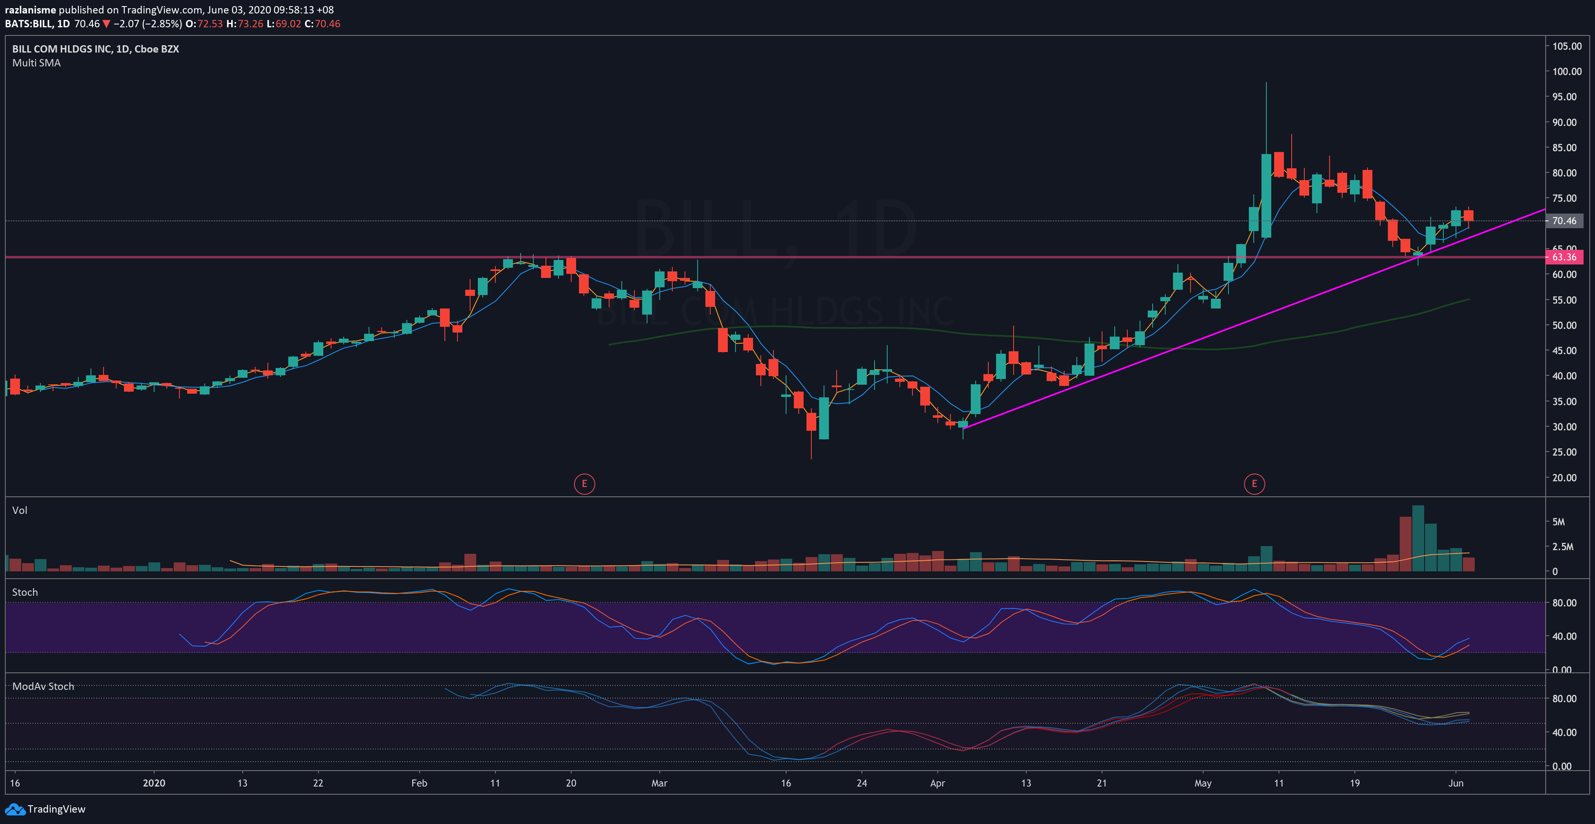Viewport: 1595px width, 824px height.
Task: Click the open price value O:72.53
Action: [204, 24]
